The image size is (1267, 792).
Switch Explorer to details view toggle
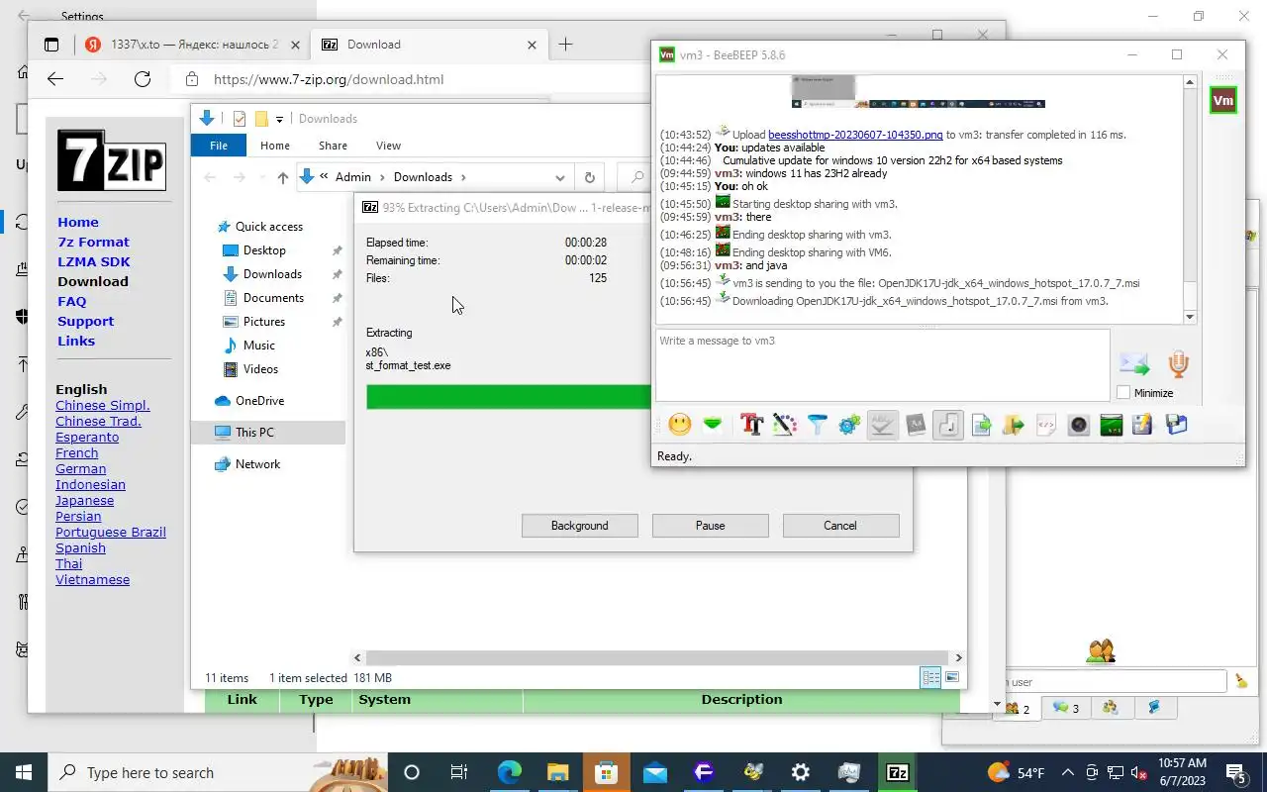point(930,677)
